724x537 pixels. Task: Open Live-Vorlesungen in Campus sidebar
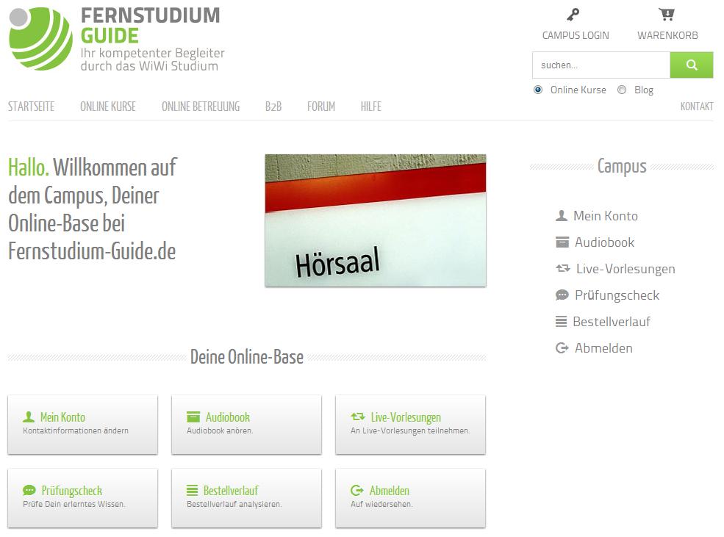tap(626, 269)
